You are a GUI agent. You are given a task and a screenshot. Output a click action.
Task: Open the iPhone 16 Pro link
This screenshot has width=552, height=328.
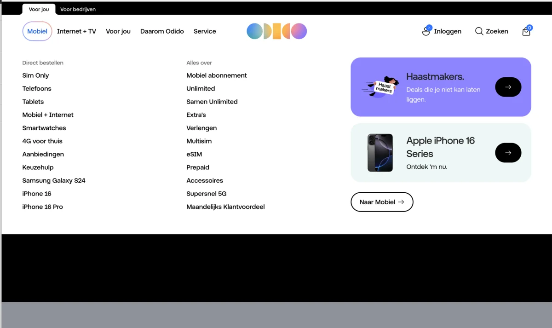coord(43,207)
